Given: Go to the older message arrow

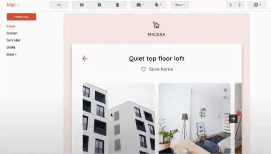Looking at the screenshot, I should (x=240, y=5).
